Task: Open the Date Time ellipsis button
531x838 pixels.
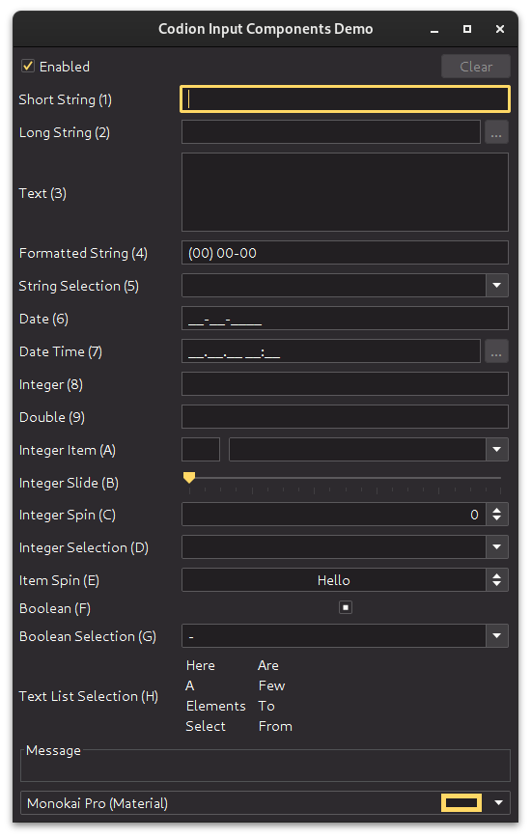Action: coord(496,351)
